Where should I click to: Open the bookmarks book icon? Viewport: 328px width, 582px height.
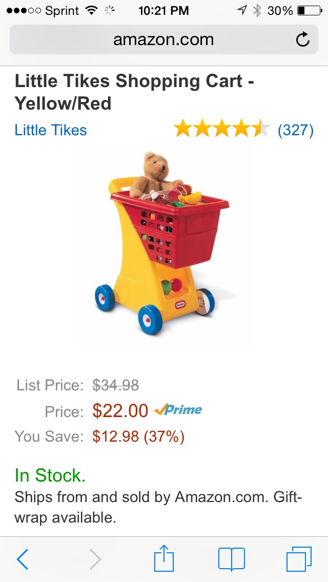tap(232, 559)
